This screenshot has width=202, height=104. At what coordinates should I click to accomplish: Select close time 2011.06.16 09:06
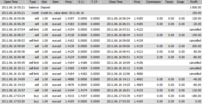[118, 46]
